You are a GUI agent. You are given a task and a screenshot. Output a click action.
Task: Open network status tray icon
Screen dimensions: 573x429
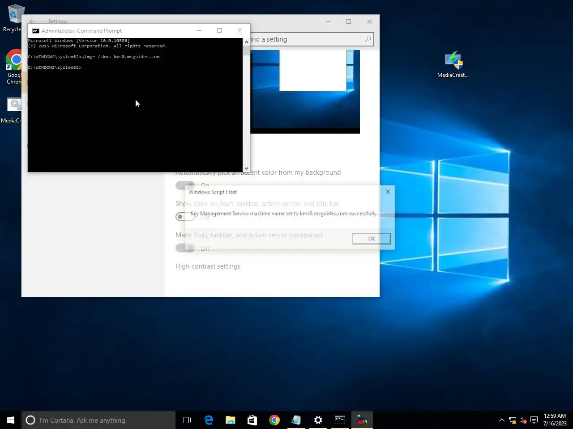coord(513,420)
